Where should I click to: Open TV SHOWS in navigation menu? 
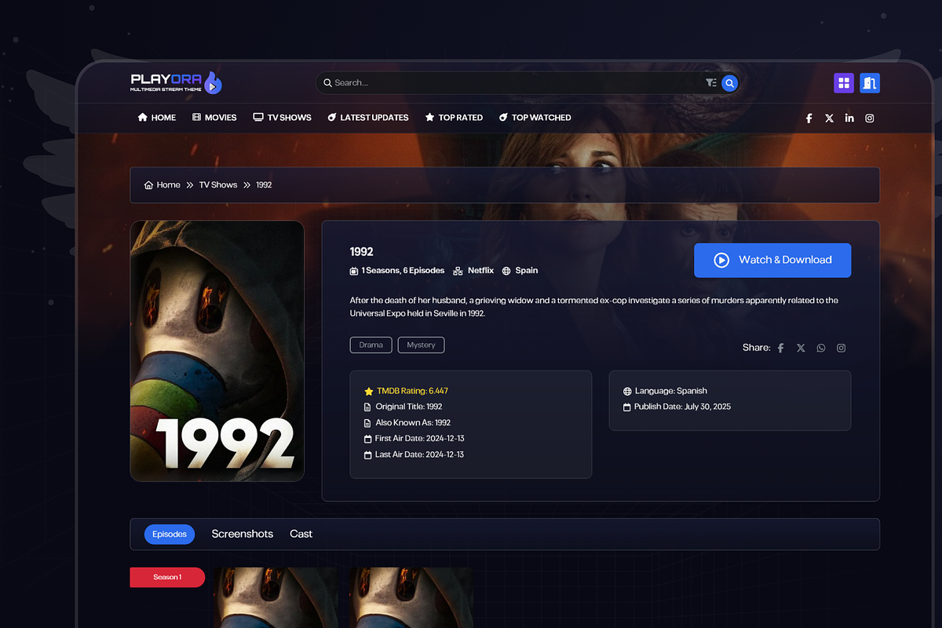(x=282, y=118)
